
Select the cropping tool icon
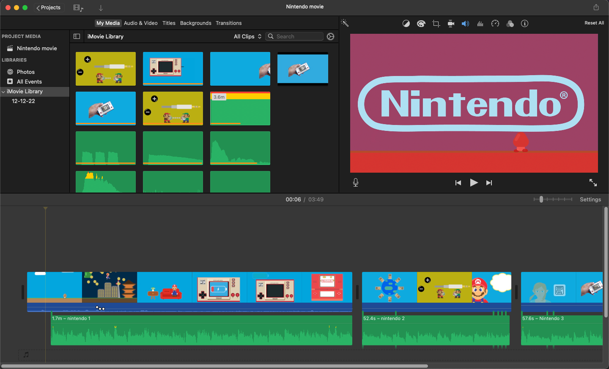coord(436,24)
